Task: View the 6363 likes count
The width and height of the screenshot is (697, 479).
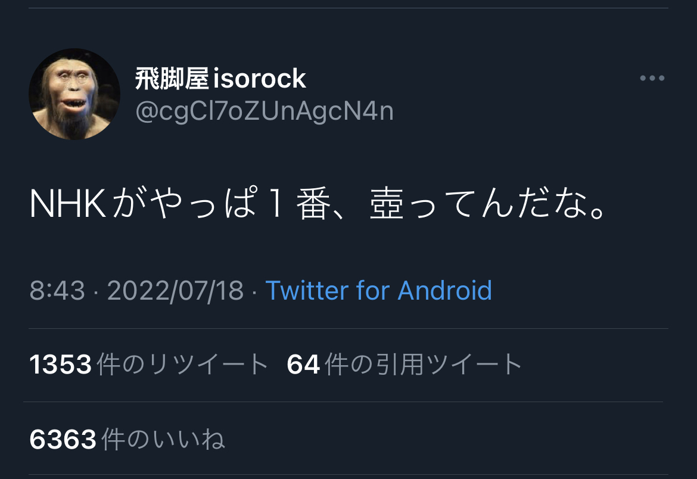Action: [x=63, y=440]
